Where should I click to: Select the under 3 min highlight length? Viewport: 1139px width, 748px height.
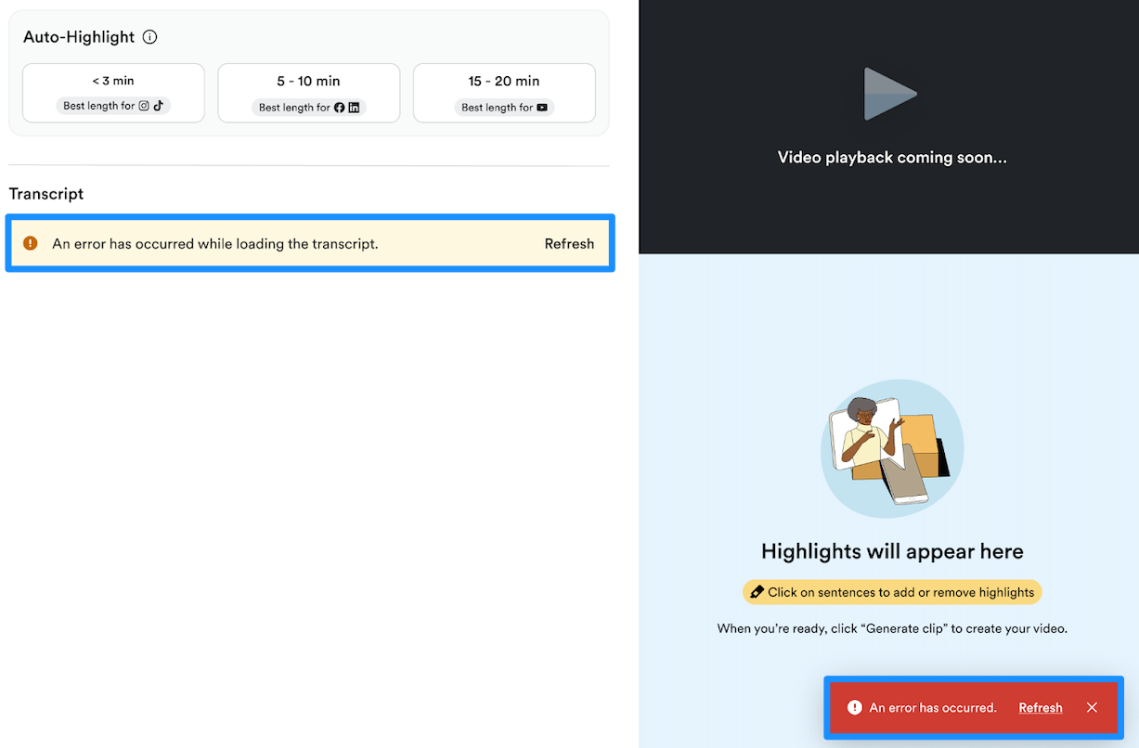coord(113,93)
